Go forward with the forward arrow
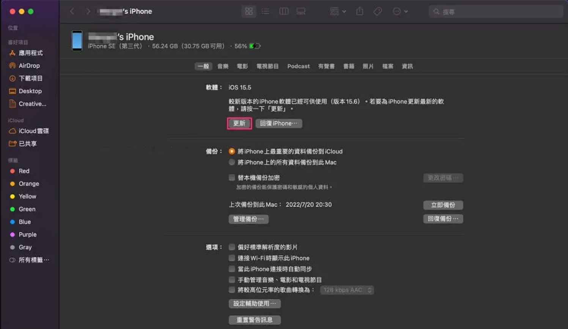This screenshot has width=568, height=329. pyautogui.click(x=88, y=11)
